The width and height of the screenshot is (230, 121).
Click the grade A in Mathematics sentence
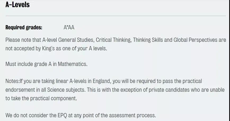click(x=46, y=64)
